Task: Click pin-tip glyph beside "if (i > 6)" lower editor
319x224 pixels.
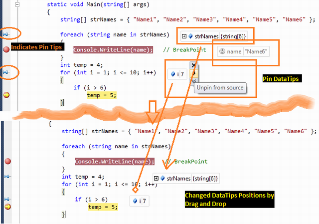Action: click(x=7, y=199)
